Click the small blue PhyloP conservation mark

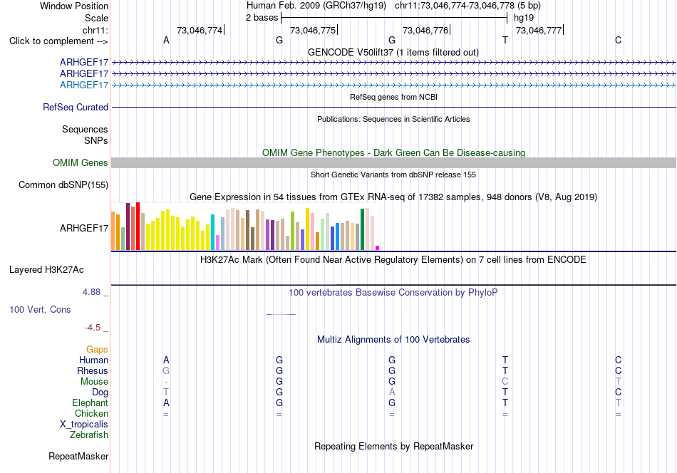pyautogui.click(x=281, y=314)
